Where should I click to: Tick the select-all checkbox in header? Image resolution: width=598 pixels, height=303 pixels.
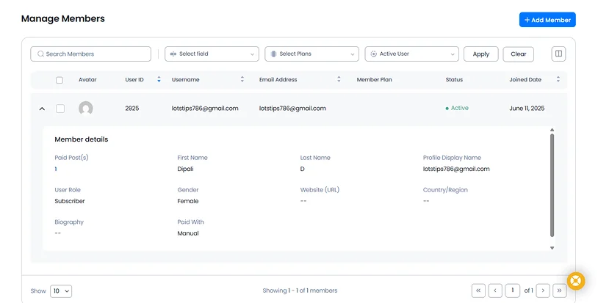[60, 80]
